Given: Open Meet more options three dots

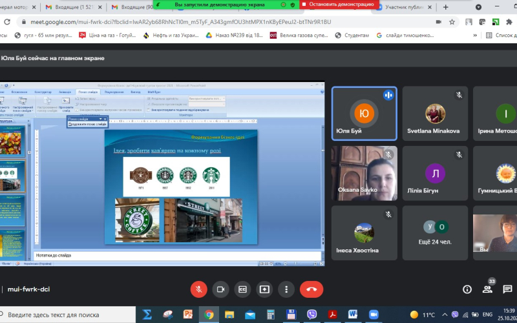Looking at the screenshot, I should coord(286,289).
